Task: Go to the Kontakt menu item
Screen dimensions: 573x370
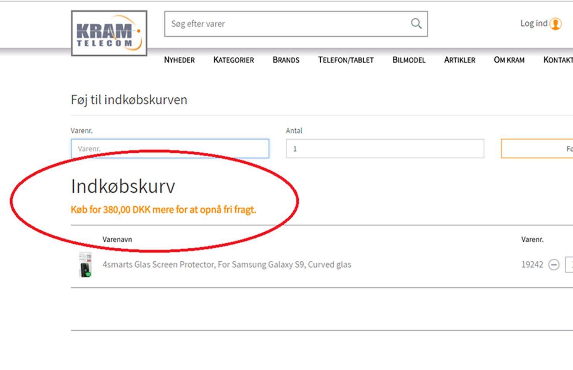Action: pos(558,60)
